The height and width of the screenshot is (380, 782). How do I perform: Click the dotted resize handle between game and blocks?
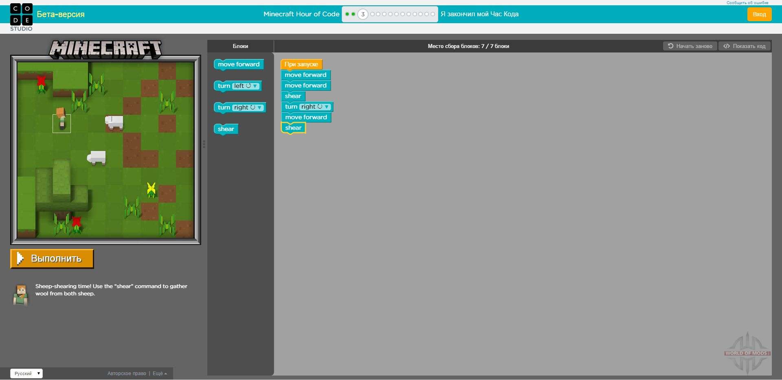[204, 144]
